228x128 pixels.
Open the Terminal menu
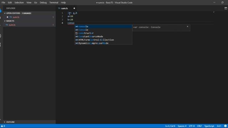click(x=54, y=2)
